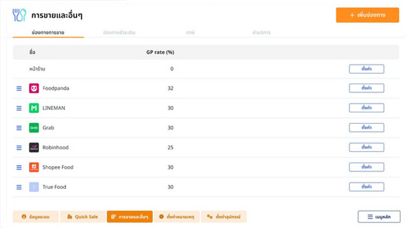409x228 pixels.
Task: Click the Foodpanda logo icon
Action: (34, 88)
